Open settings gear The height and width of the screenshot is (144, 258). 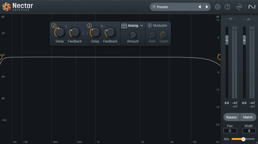click(x=218, y=7)
